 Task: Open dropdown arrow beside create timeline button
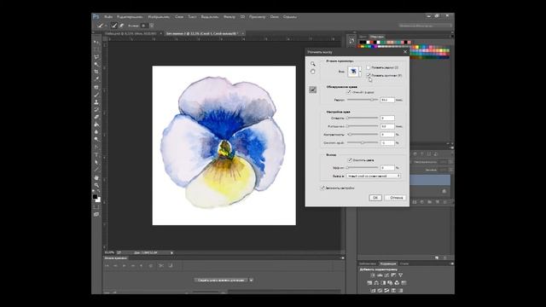coord(251,280)
